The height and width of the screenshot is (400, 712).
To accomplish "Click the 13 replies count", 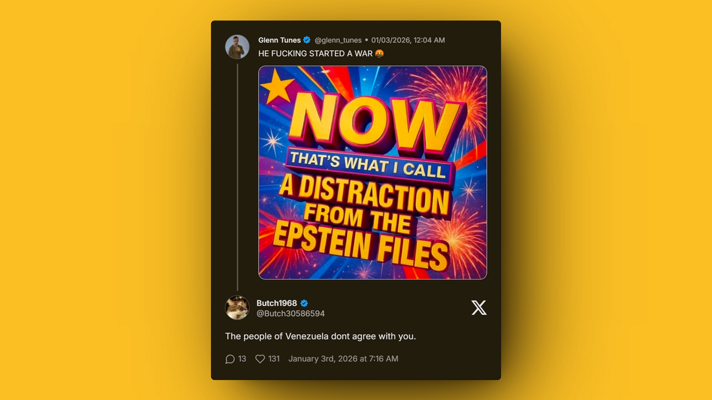I will (241, 359).
